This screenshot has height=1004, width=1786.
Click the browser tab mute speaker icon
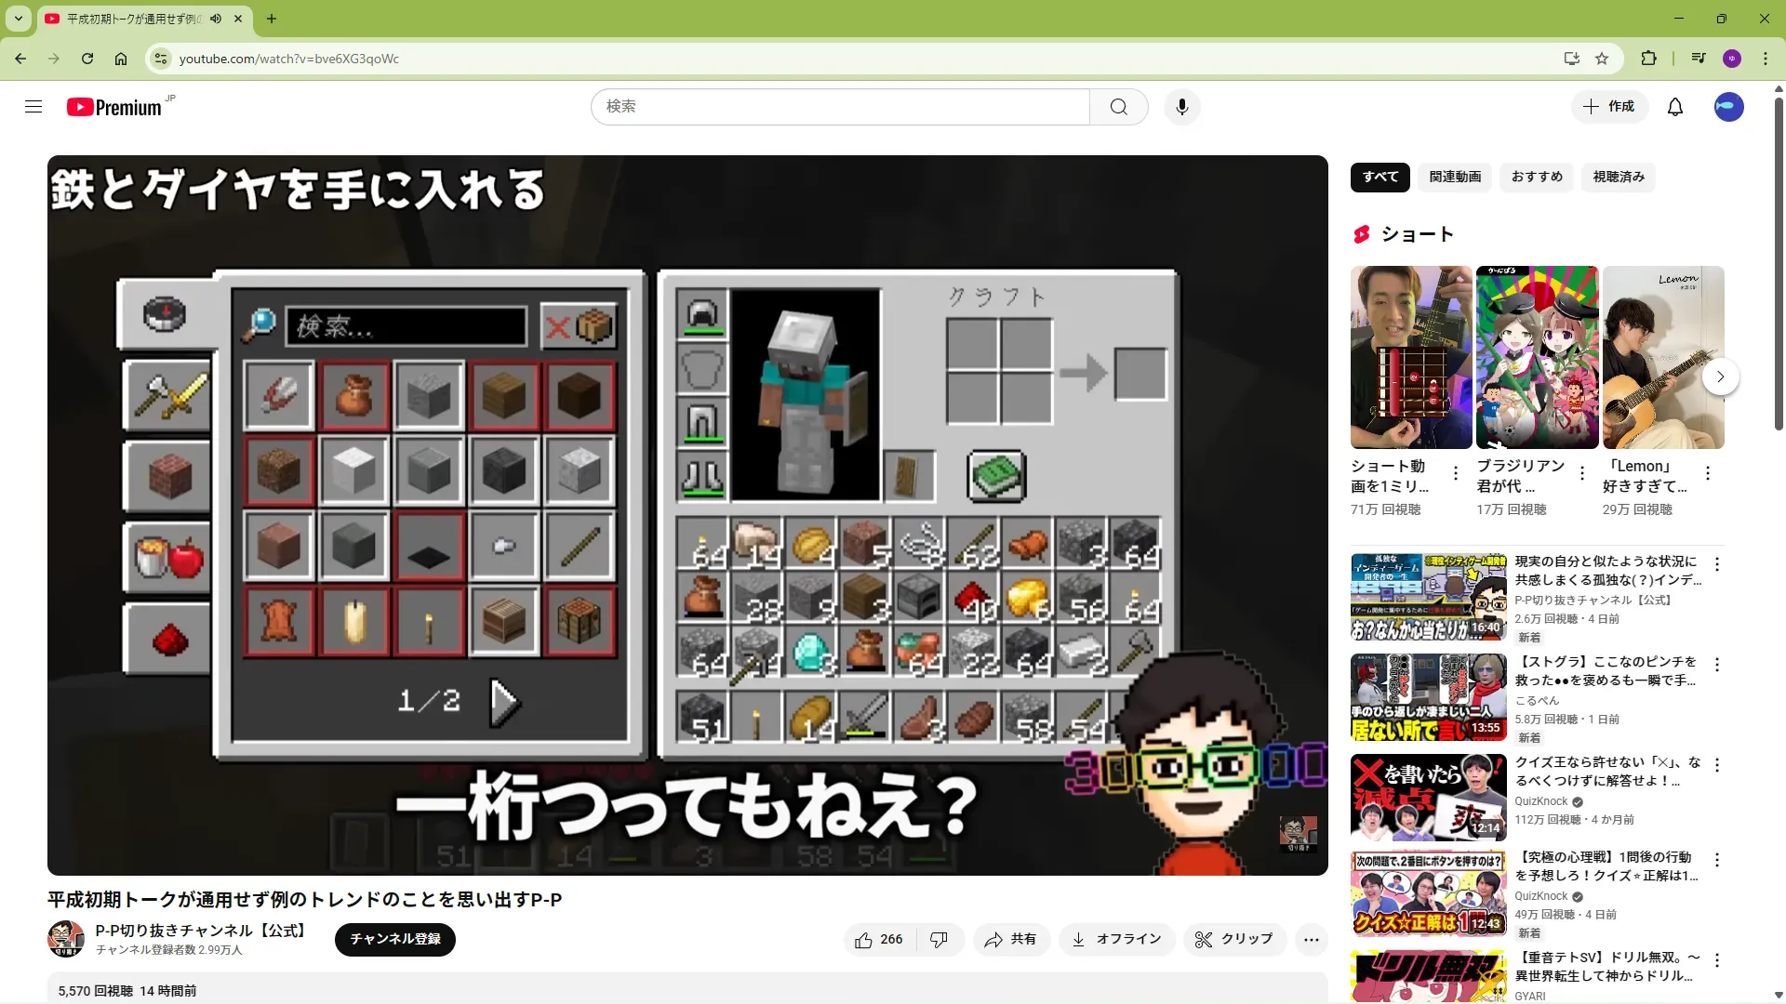tap(216, 19)
